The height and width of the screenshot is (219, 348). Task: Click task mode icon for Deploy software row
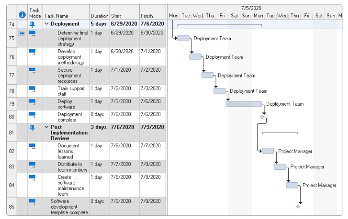(32, 102)
